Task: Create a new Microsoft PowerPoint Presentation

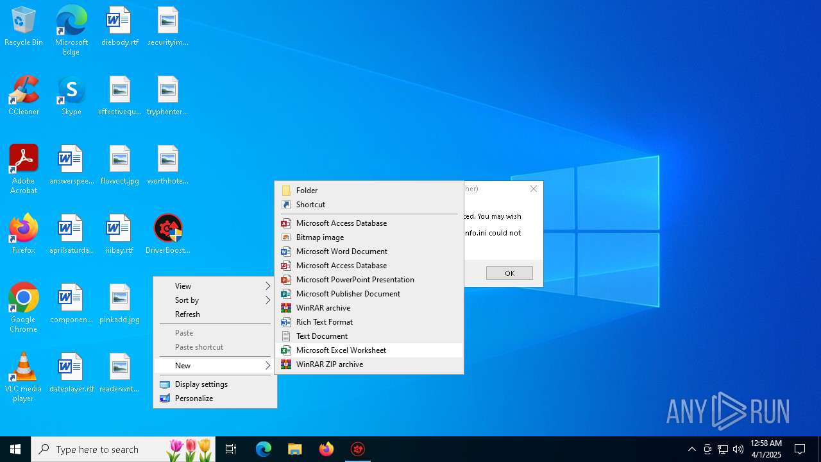Action: click(x=369, y=280)
